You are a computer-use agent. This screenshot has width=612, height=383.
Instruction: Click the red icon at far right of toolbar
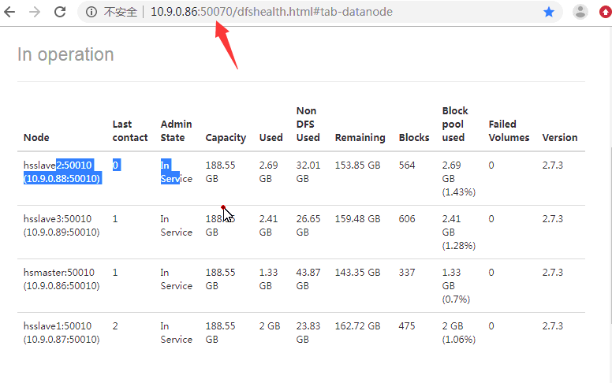[x=605, y=12]
